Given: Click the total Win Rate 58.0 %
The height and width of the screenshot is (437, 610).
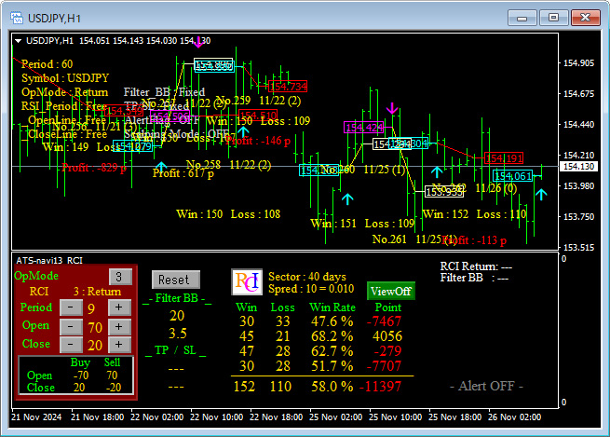Looking at the screenshot, I should [332, 387].
